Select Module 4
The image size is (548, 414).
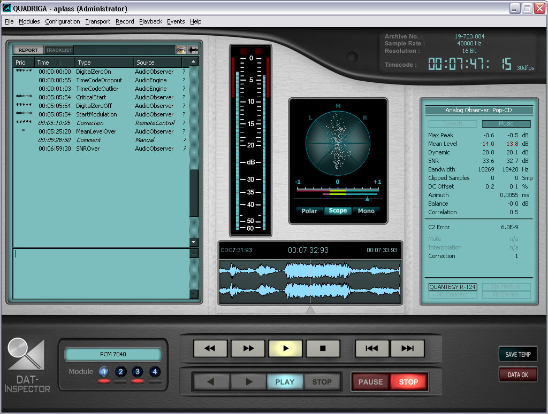pyautogui.click(x=155, y=372)
